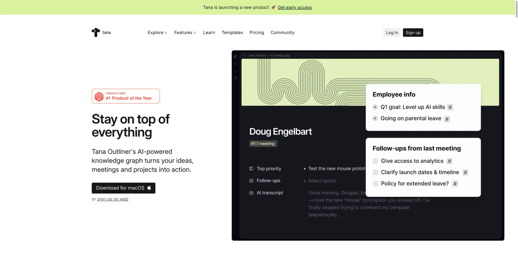Image resolution: width=518 pixels, height=253 pixels.
Task: Select the Going on parental leave bullet
Action: (375, 118)
